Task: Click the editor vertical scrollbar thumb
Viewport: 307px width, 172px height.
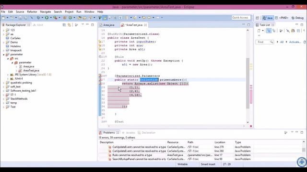Action: 248,83
